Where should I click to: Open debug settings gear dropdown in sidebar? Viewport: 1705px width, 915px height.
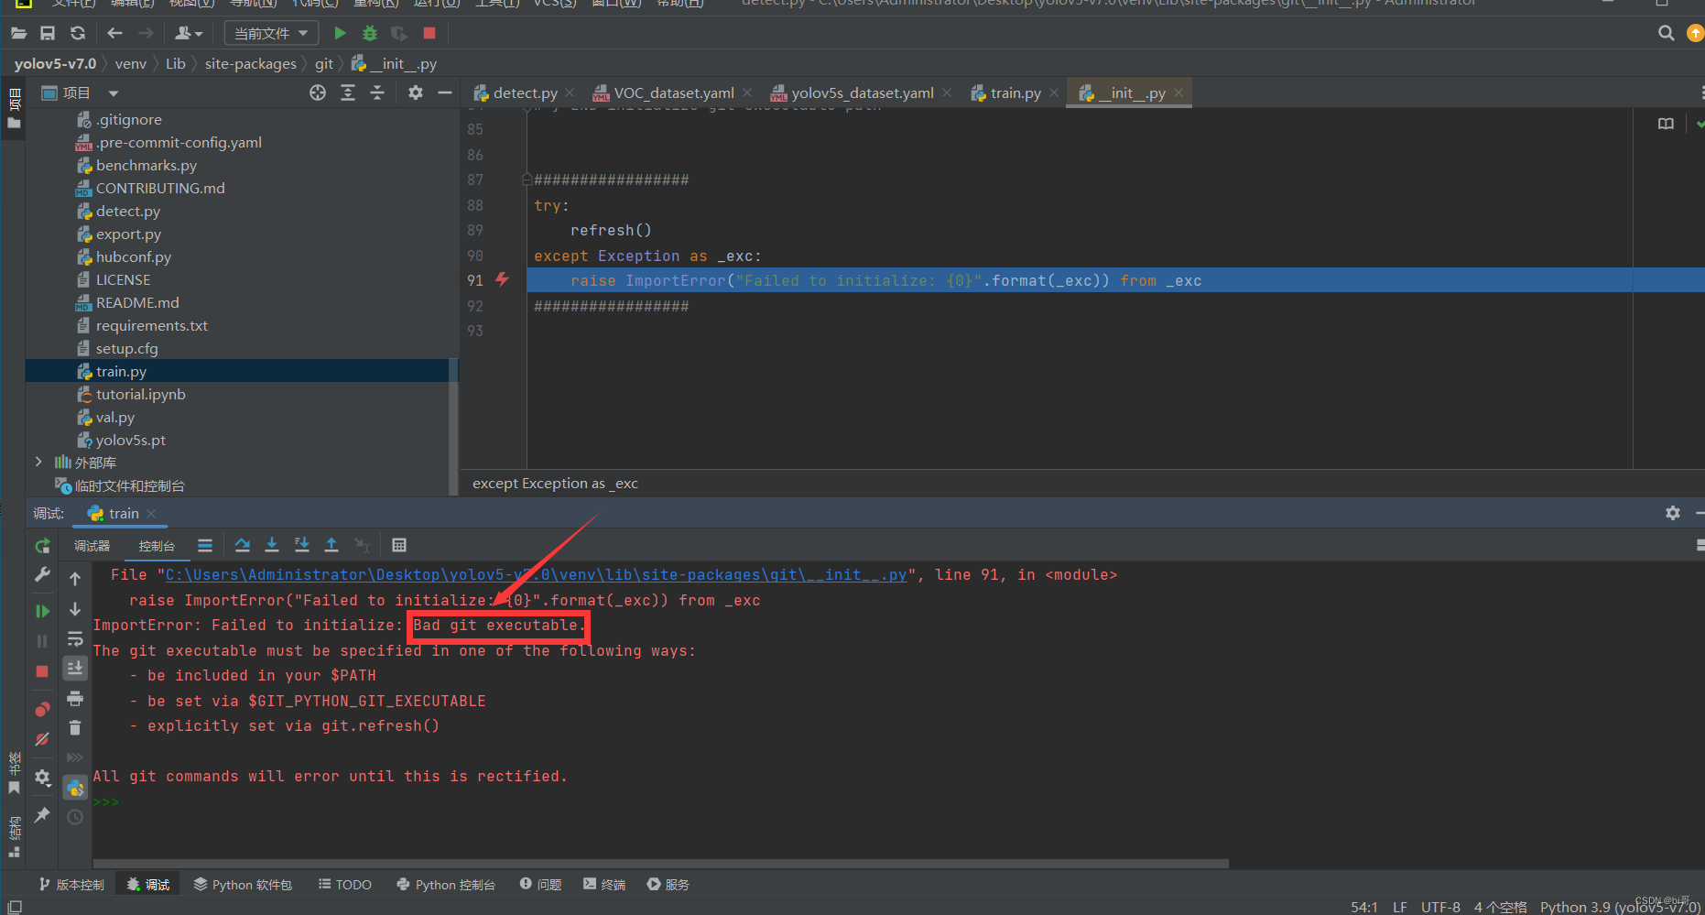point(42,778)
